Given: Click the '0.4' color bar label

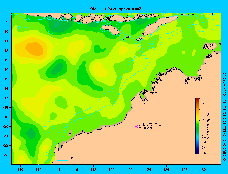Looking at the screenshot, I should [x=202, y=104].
